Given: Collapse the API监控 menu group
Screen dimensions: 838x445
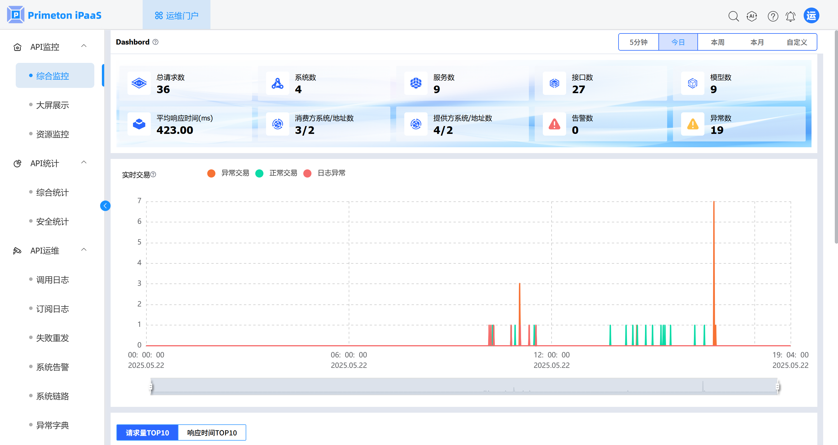Looking at the screenshot, I should pos(84,46).
